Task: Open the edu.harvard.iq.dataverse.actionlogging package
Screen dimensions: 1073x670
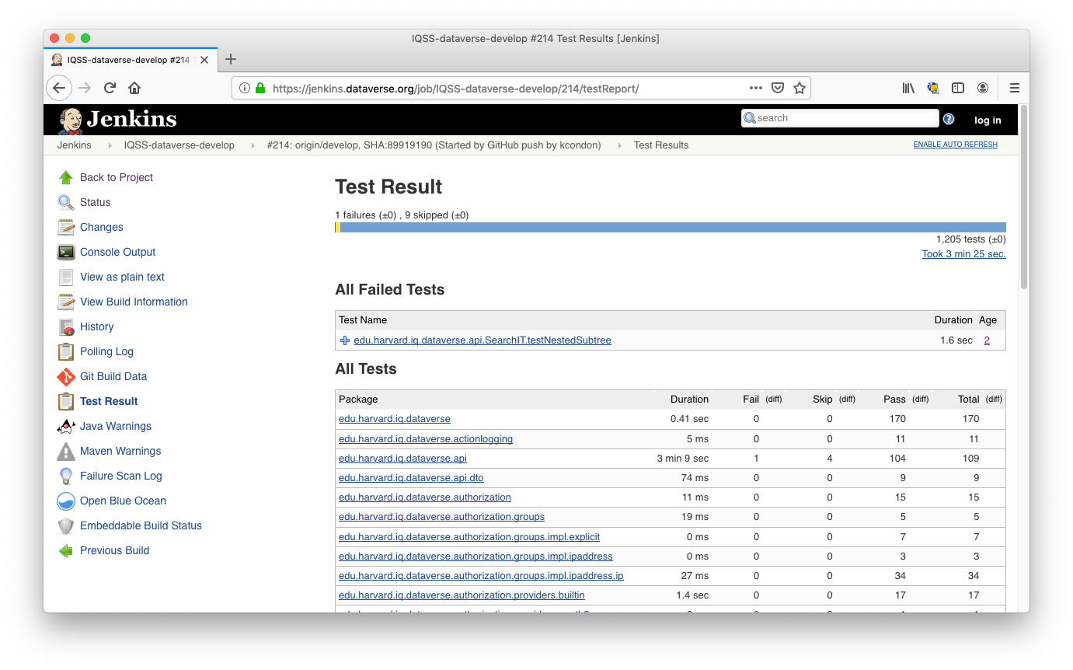Action: coord(426,439)
